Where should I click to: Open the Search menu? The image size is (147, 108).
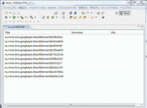tap(52, 8)
